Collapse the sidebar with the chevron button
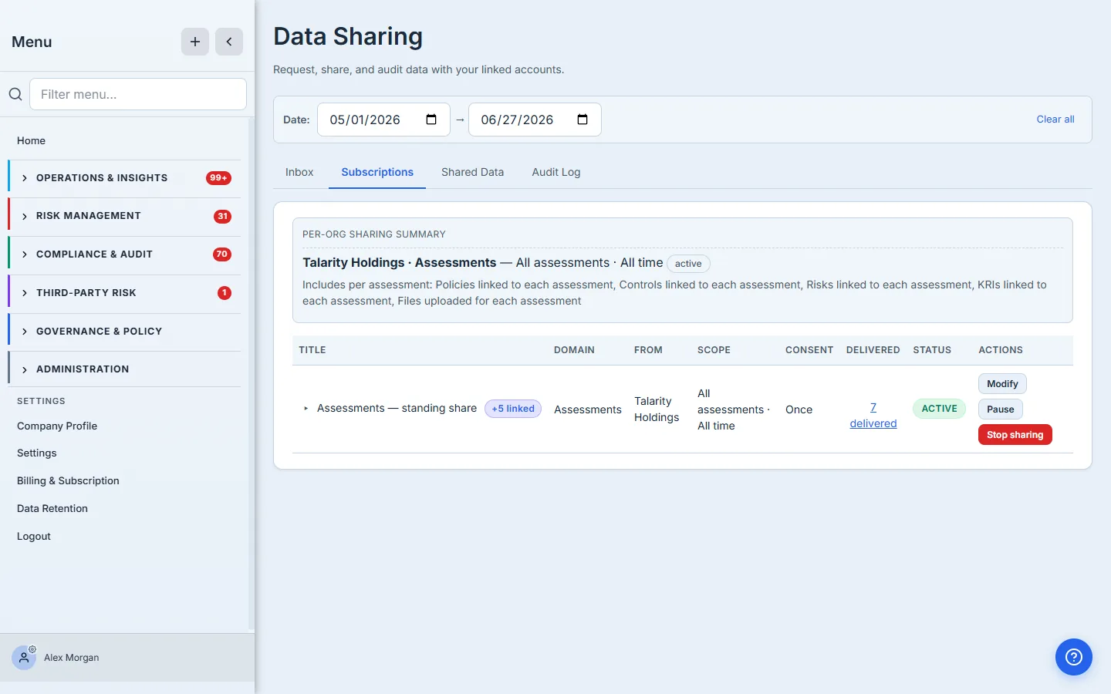 [x=229, y=42]
